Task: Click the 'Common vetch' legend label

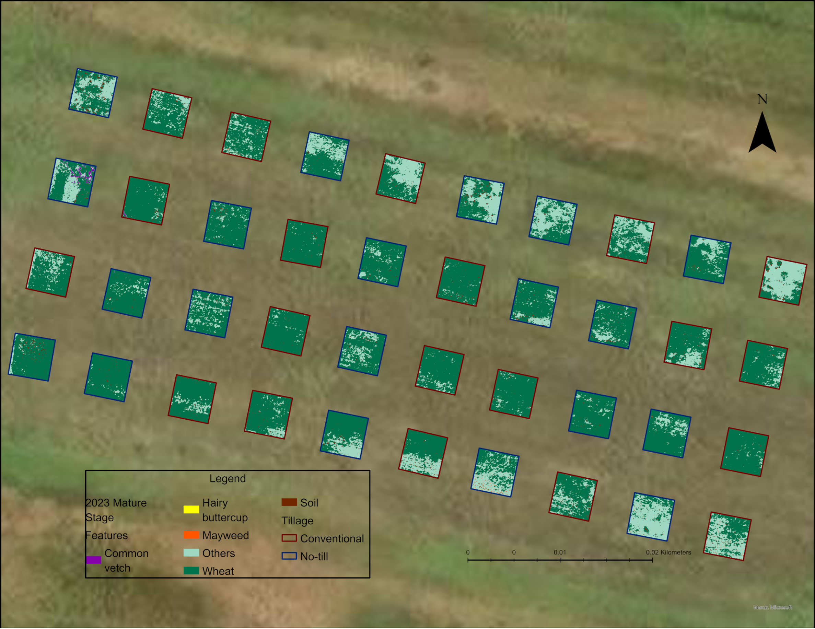Action: (x=127, y=561)
